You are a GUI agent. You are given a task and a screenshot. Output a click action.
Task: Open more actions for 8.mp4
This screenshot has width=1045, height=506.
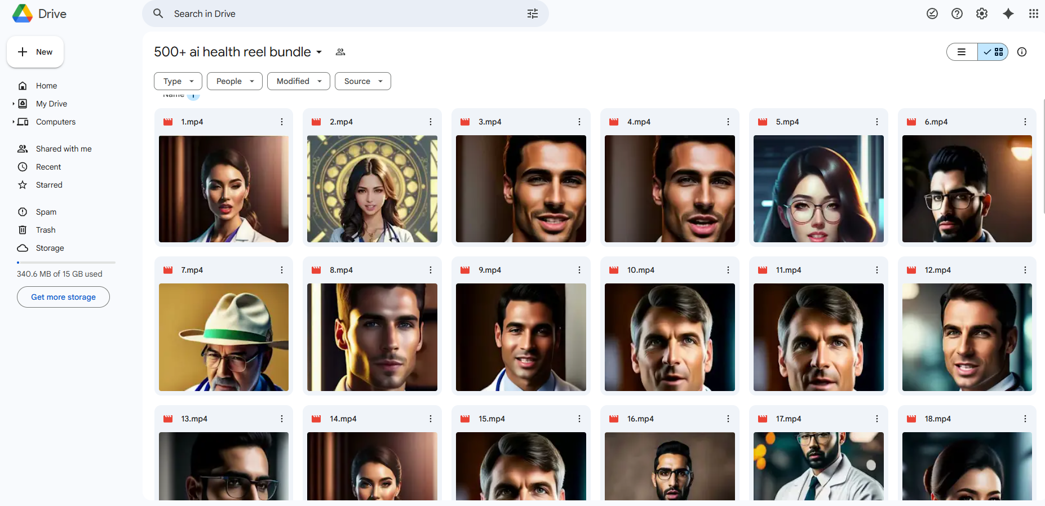pos(431,270)
